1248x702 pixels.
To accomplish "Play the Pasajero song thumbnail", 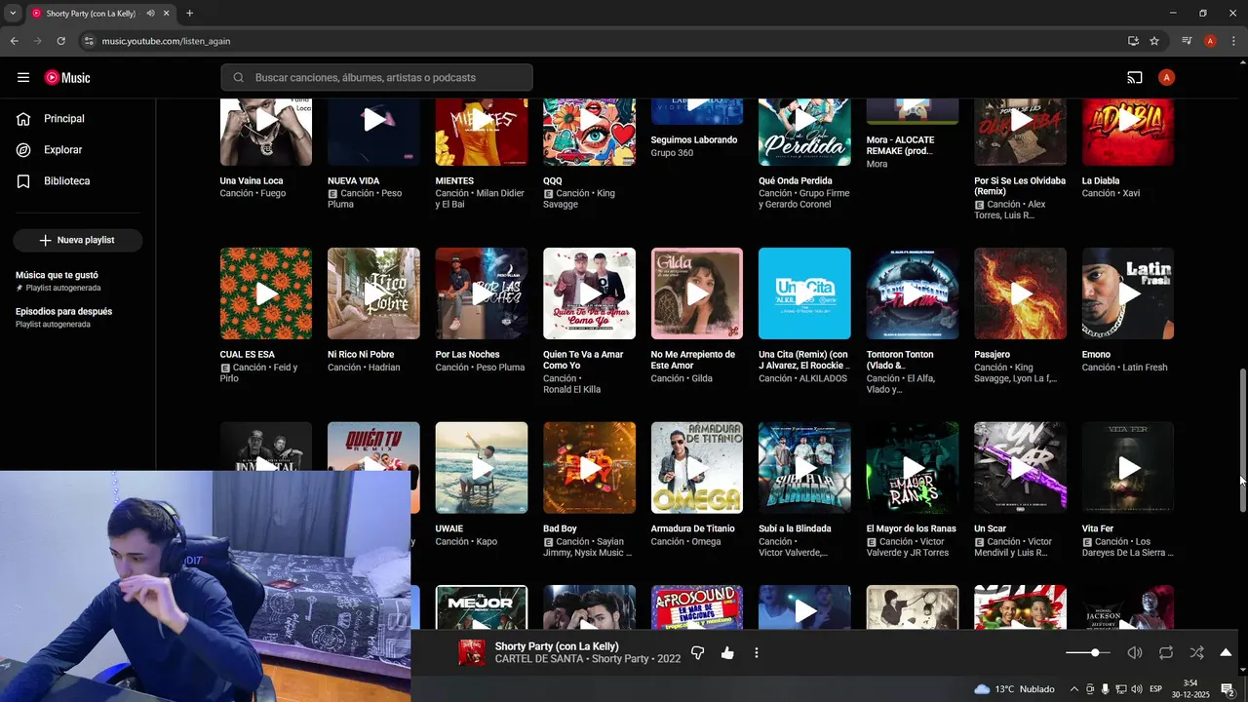I will [1021, 293].
